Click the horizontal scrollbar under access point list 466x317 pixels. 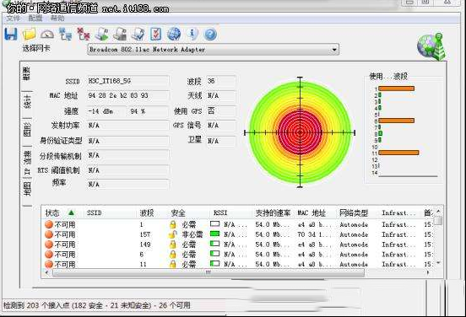pyautogui.click(x=208, y=272)
